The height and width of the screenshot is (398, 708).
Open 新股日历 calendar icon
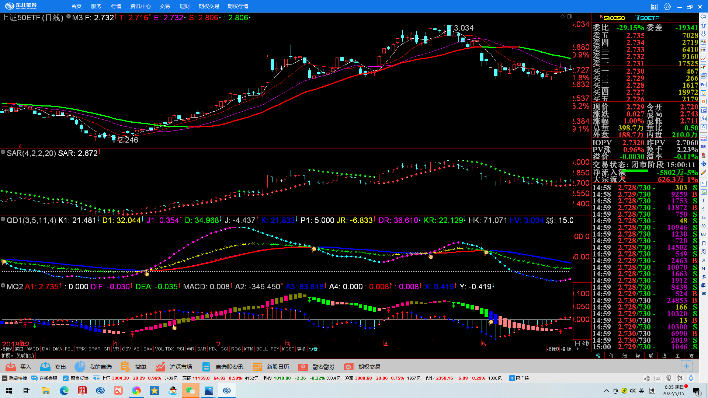257,367
